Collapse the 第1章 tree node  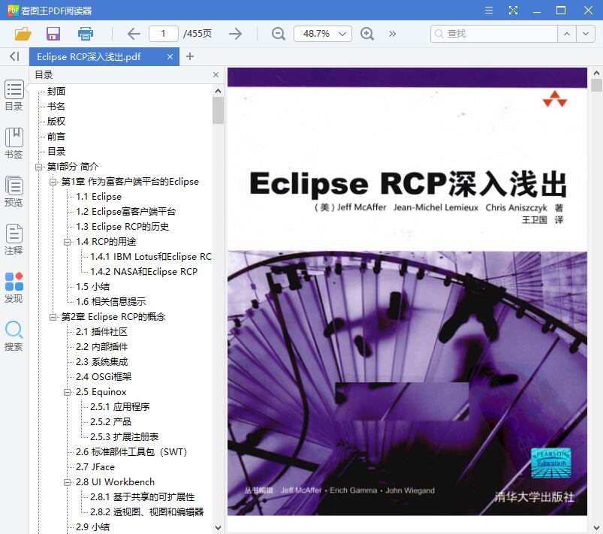point(53,182)
